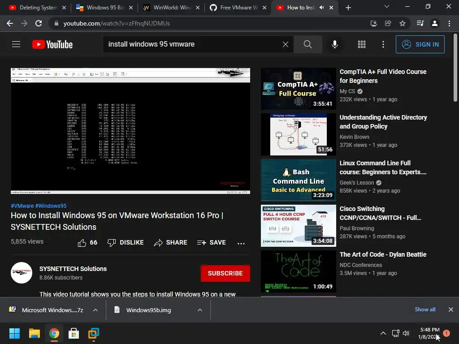459x344 pixels.
Task: Start voice search with the microphone icon
Action: 334,44
